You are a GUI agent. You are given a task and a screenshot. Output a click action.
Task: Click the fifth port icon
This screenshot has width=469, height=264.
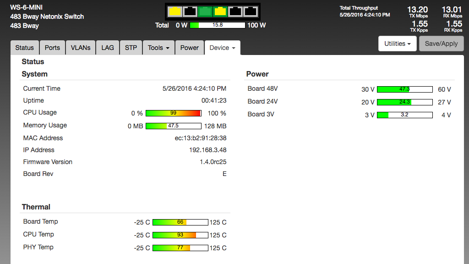pyautogui.click(x=235, y=11)
